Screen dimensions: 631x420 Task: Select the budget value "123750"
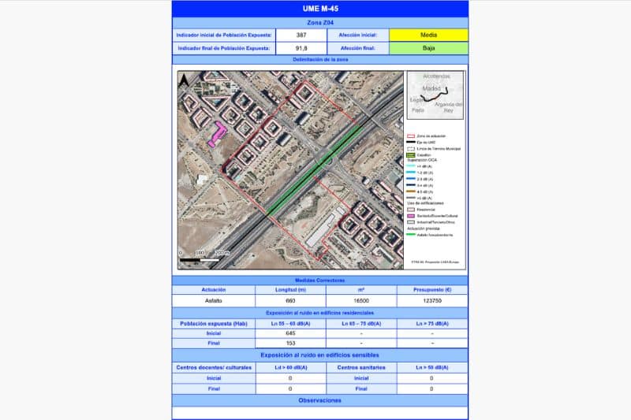432,301
